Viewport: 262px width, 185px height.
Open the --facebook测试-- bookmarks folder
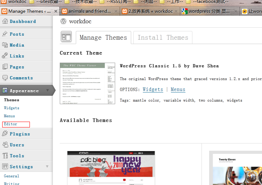[207, 2]
